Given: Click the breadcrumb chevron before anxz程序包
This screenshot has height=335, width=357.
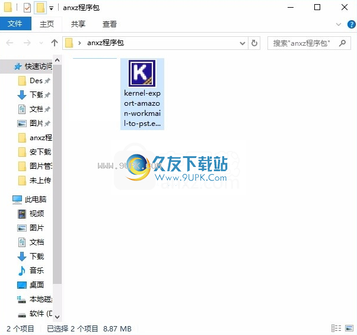Looking at the screenshot, I should [x=79, y=43].
